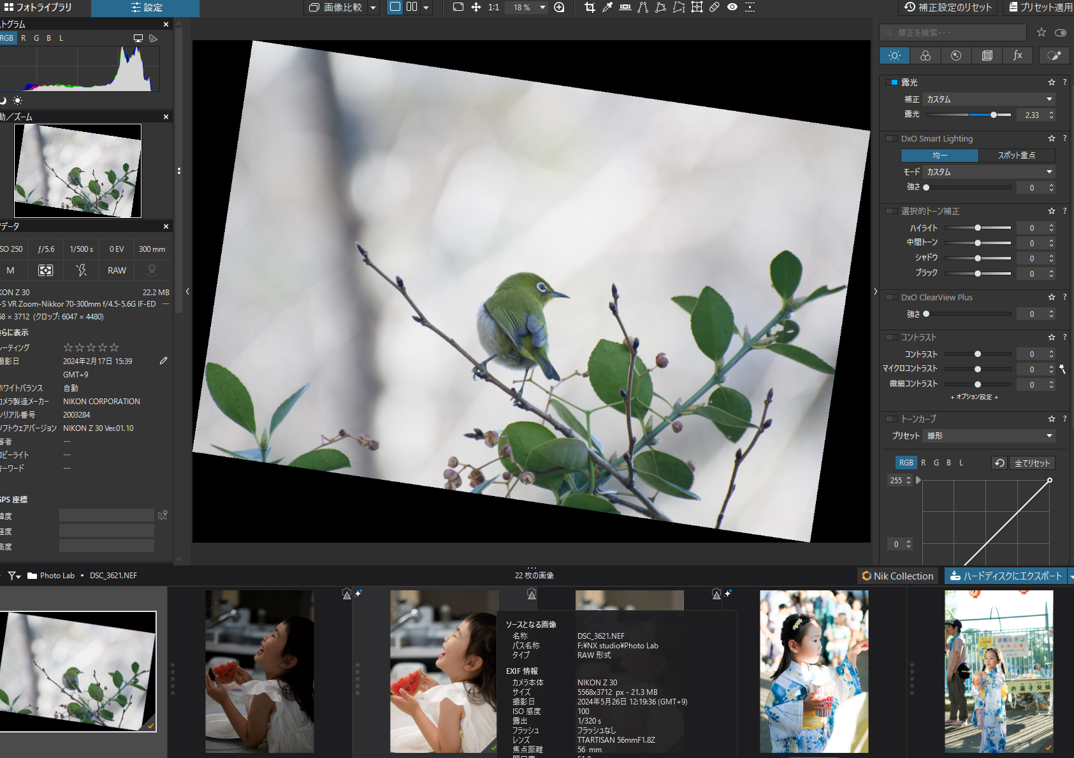The height and width of the screenshot is (758, 1074).
Task: Open the Local Adjustments brush tab
Action: tap(1054, 55)
